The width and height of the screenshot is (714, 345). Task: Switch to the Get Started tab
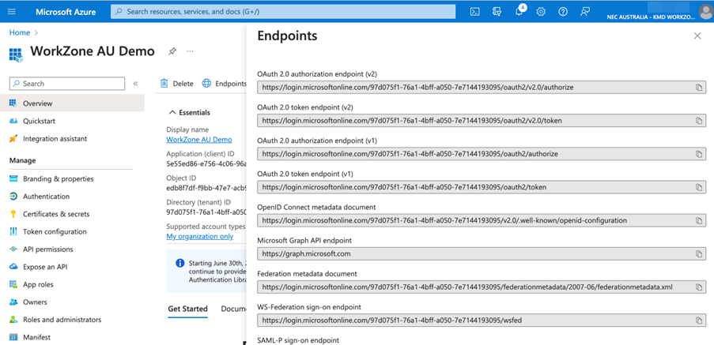click(x=187, y=309)
